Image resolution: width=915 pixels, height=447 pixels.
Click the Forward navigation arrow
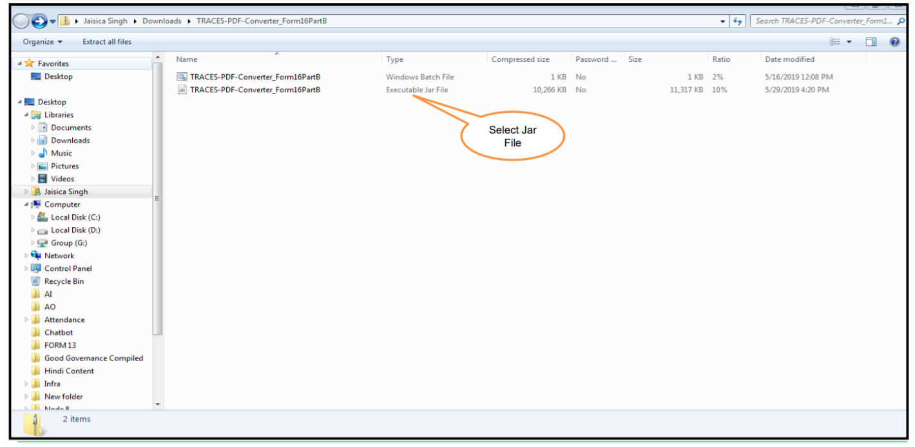point(38,21)
